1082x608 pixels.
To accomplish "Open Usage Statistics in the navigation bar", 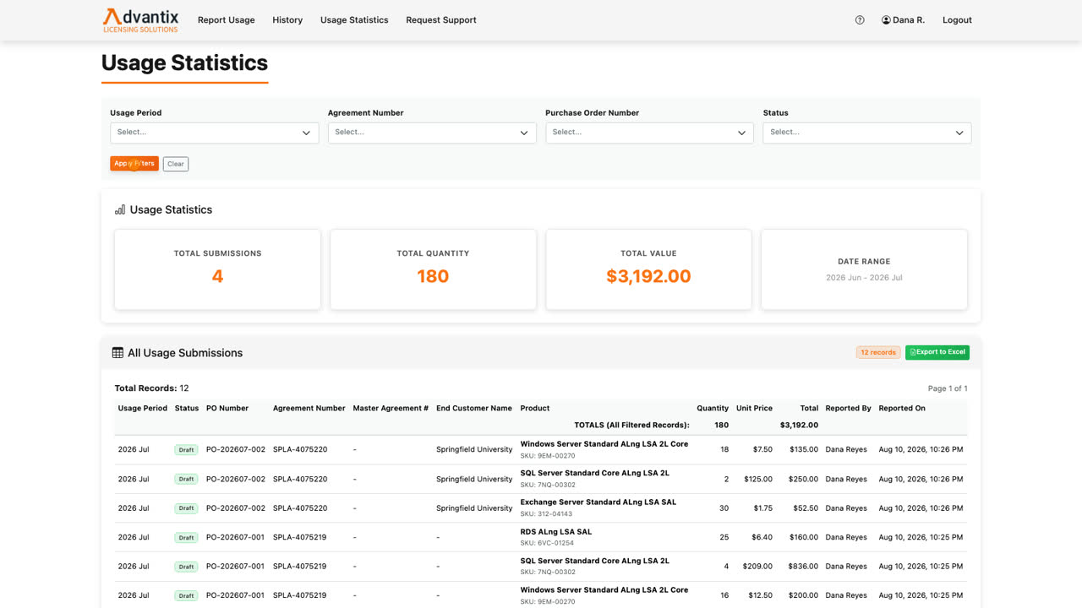I will [354, 20].
